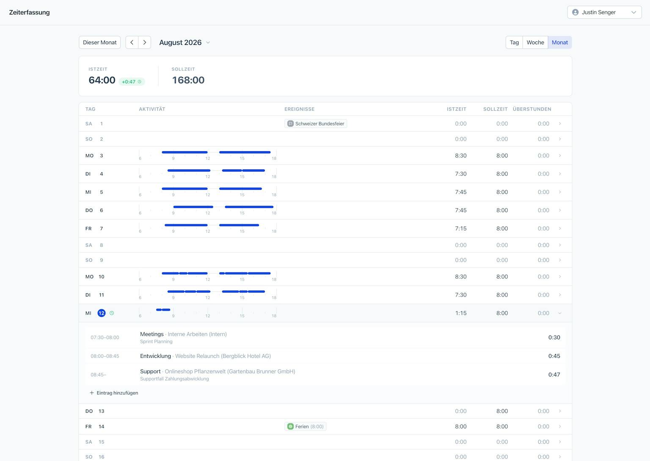The image size is (650, 461).
Task: Select the Monat view tab
Action: [x=560, y=42]
